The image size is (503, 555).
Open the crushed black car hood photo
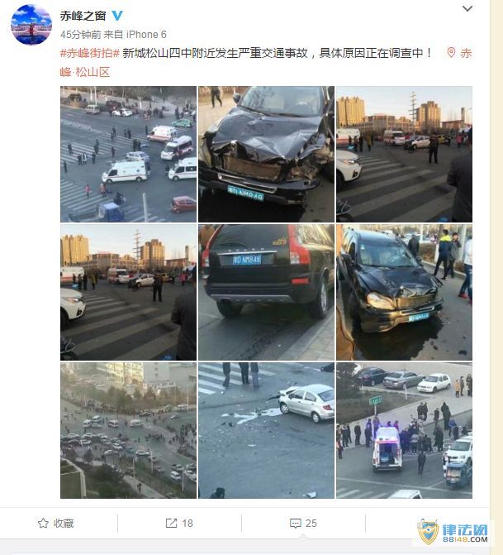pyautogui.click(x=266, y=155)
